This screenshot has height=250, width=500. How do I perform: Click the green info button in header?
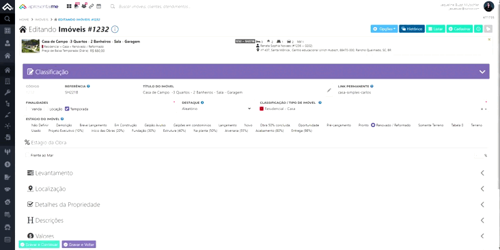tap(478, 29)
